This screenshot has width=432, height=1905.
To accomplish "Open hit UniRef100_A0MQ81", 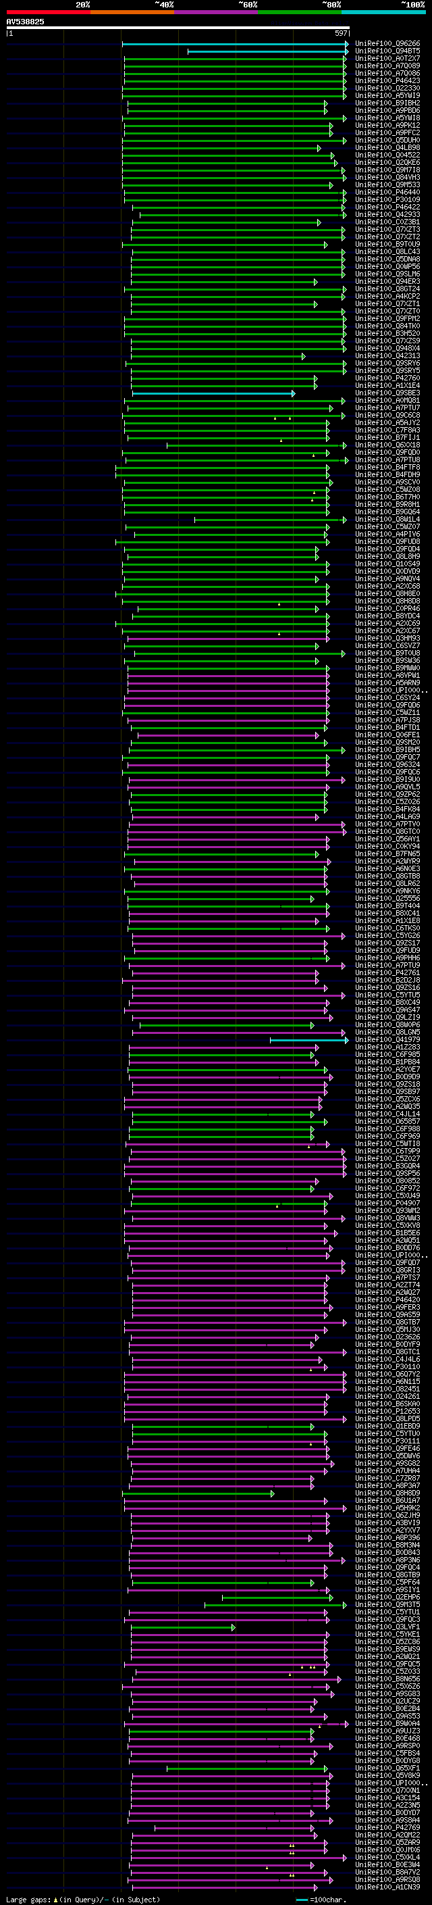I will tap(387, 401).
